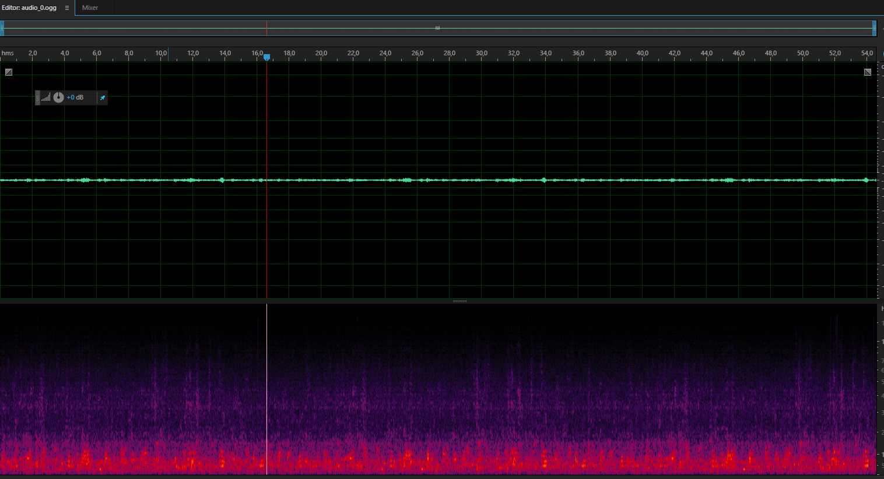The image size is (884, 479).
Task: Click the waveform/spectrogram divider handle
Action: point(459,301)
